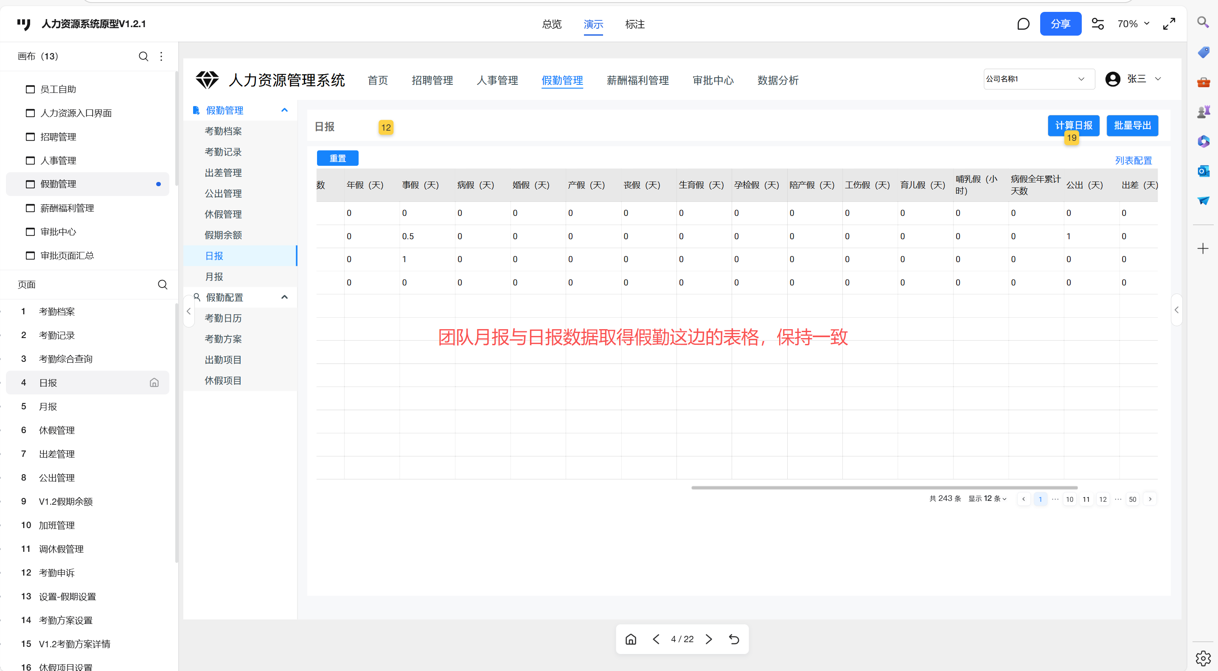Click the prototype settings sliders icon
The image size is (1218, 671).
[x=1097, y=24]
